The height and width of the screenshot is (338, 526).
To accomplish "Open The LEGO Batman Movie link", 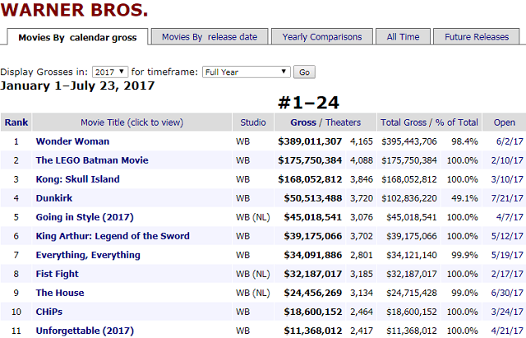I will tap(92, 160).
